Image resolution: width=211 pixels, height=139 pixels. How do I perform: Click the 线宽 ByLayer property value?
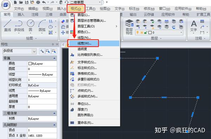42,91
